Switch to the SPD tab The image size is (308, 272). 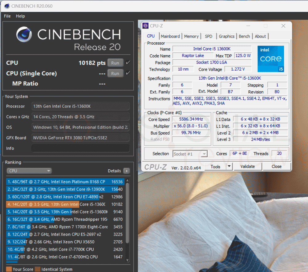(x=209, y=36)
